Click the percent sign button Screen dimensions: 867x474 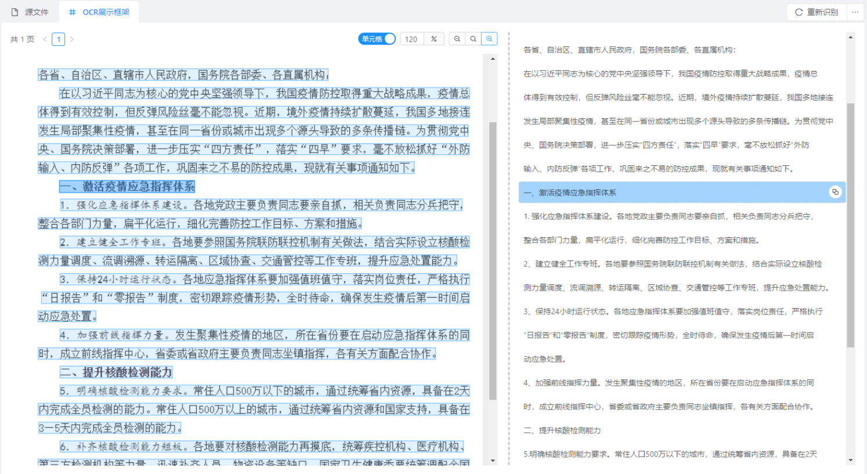click(x=434, y=39)
